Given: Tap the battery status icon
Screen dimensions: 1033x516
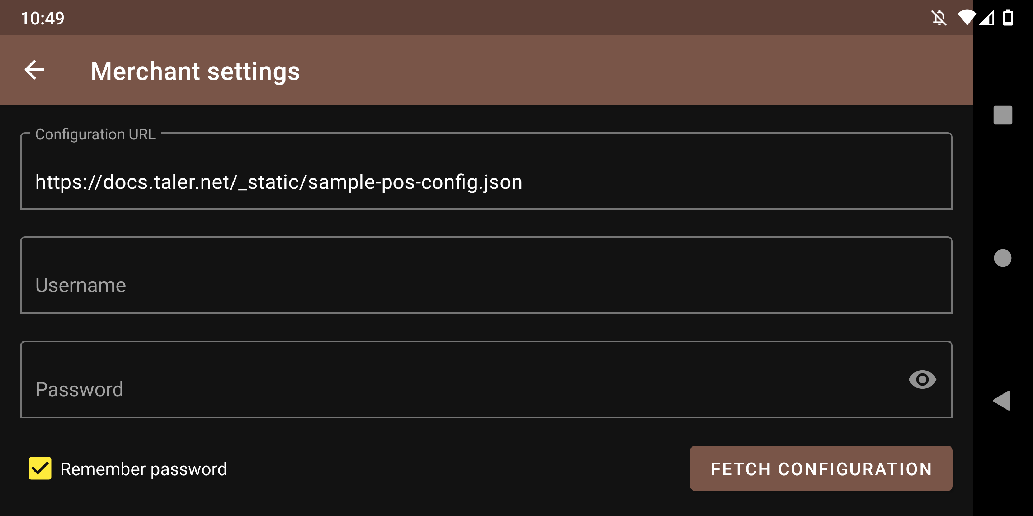Looking at the screenshot, I should [x=1008, y=18].
